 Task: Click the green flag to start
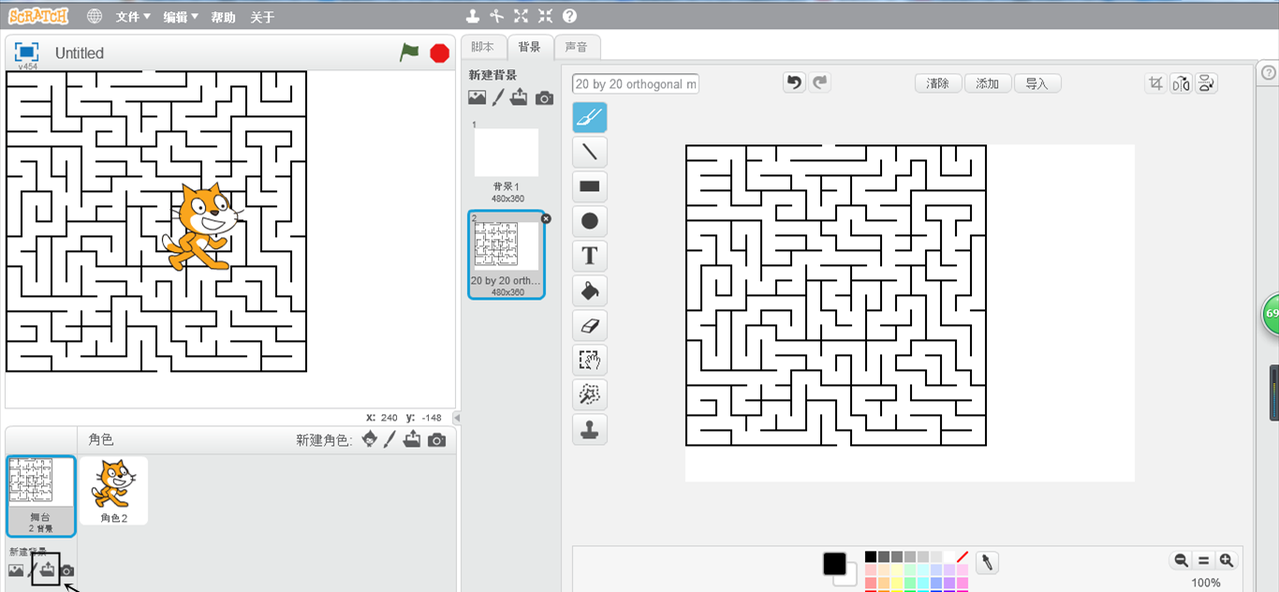tap(409, 52)
